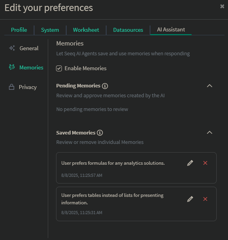Open the Datasources tab
The image size is (228, 240).
pos(128,30)
